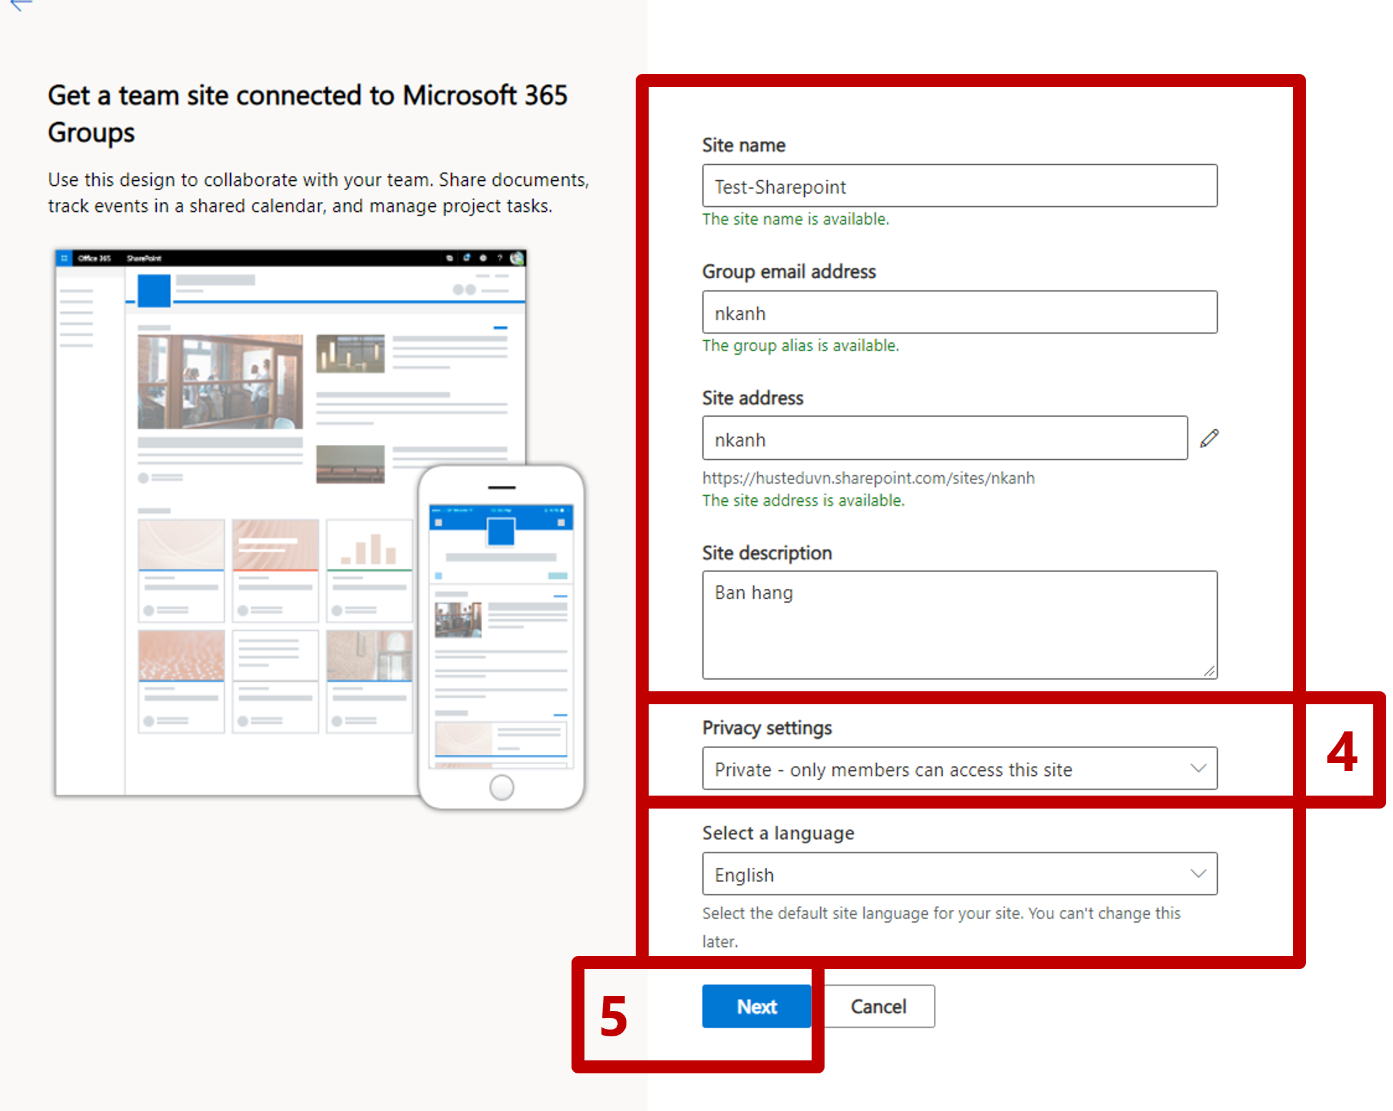
Task: Click the pencil icon to edit site address
Action: pyautogui.click(x=1209, y=438)
